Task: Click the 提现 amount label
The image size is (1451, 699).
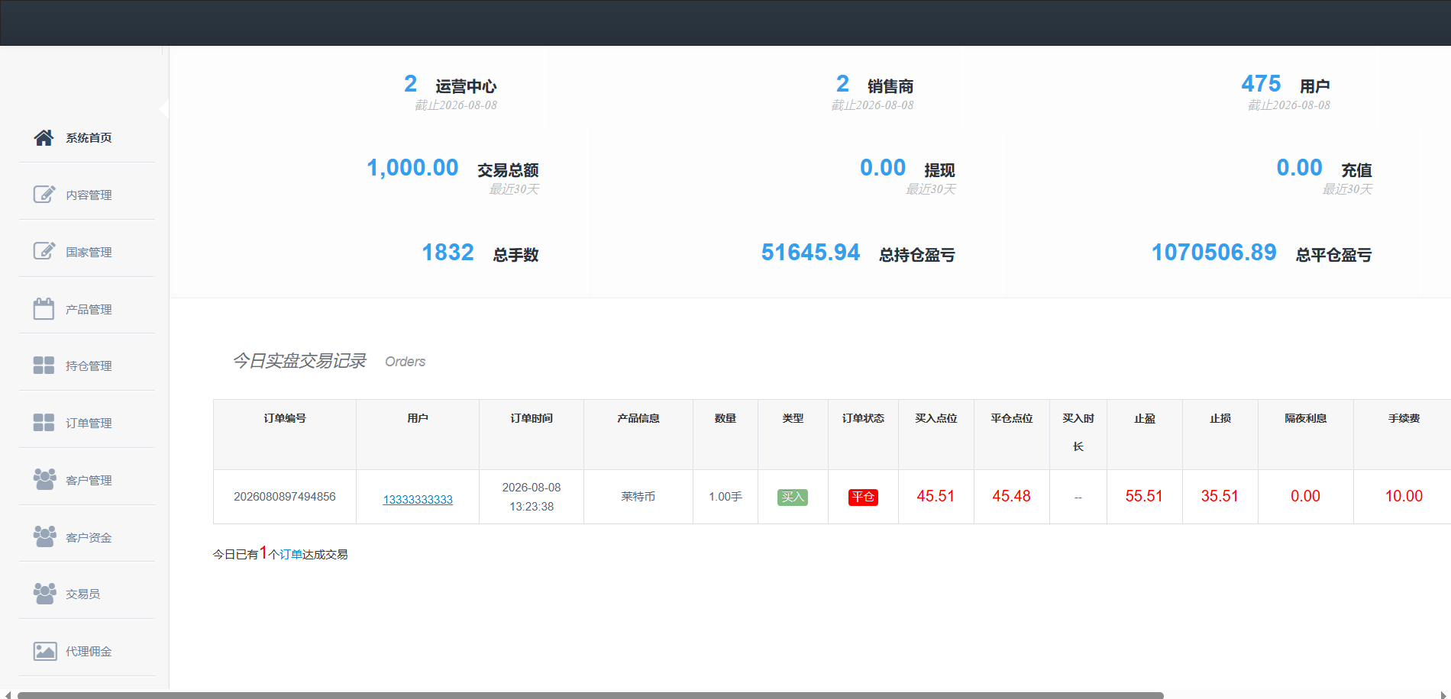Action: (x=939, y=170)
